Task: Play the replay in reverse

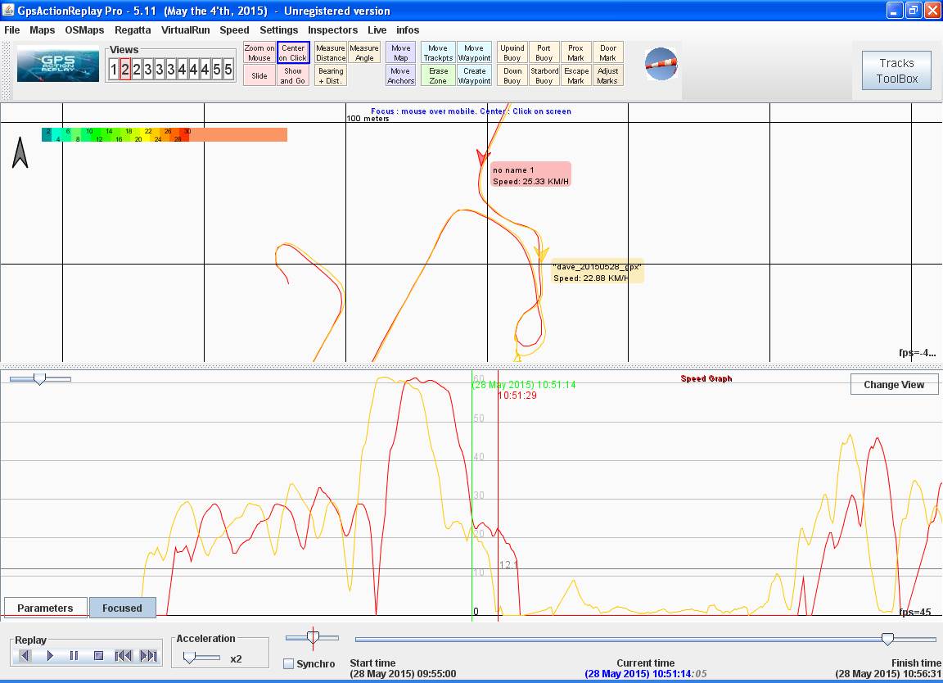Action: 25,655
